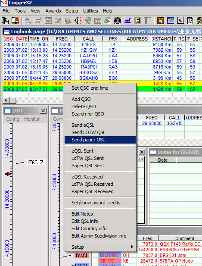Open the File menu

pos(6,11)
